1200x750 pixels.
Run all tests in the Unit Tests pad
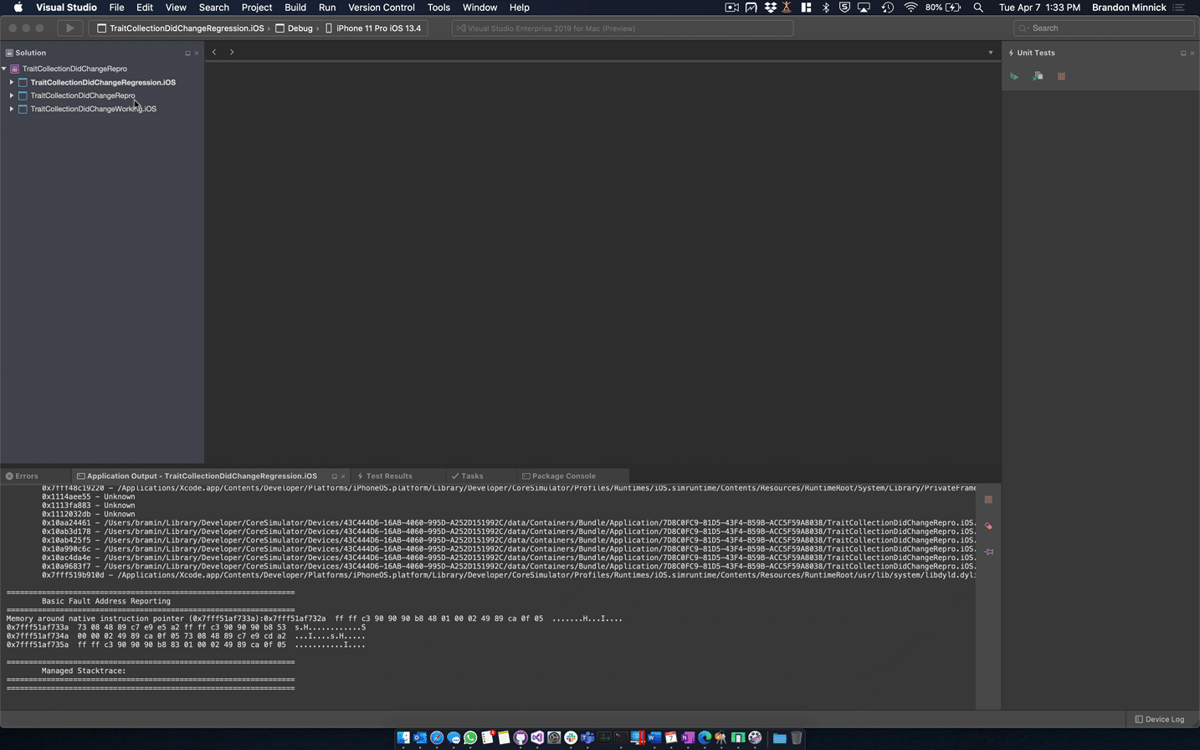1014,76
